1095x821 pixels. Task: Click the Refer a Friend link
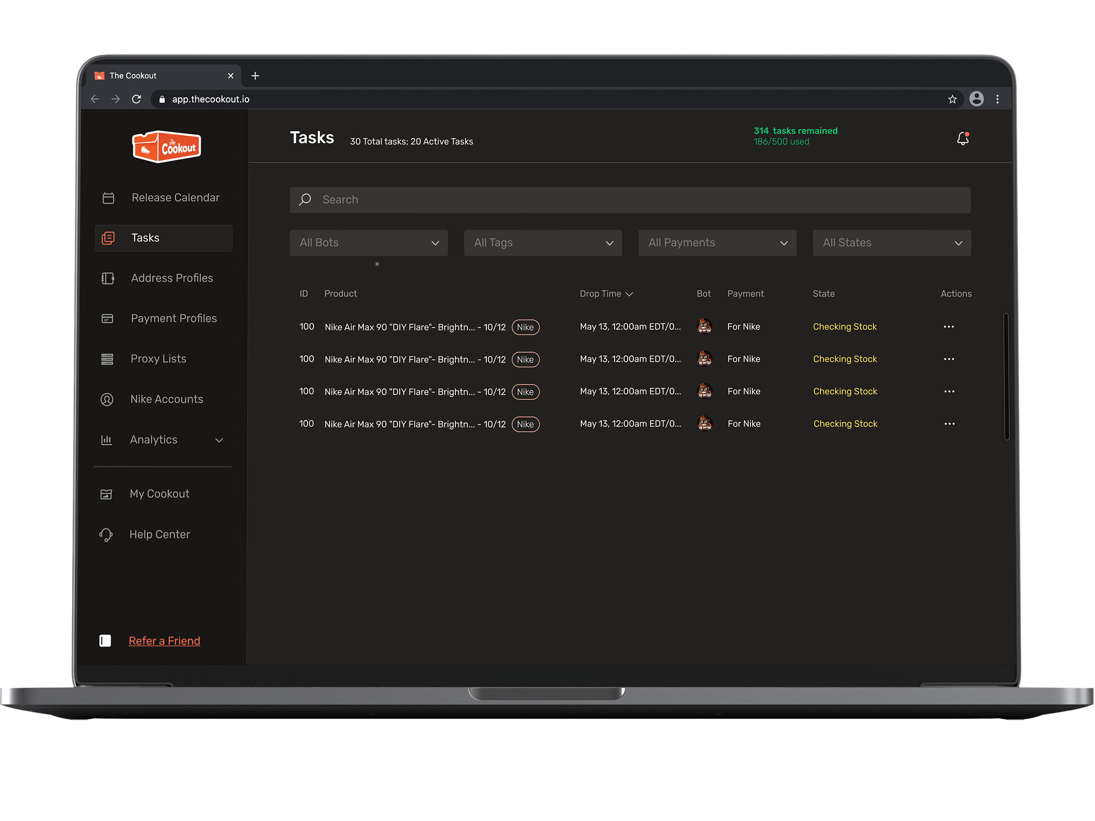click(x=164, y=640)
